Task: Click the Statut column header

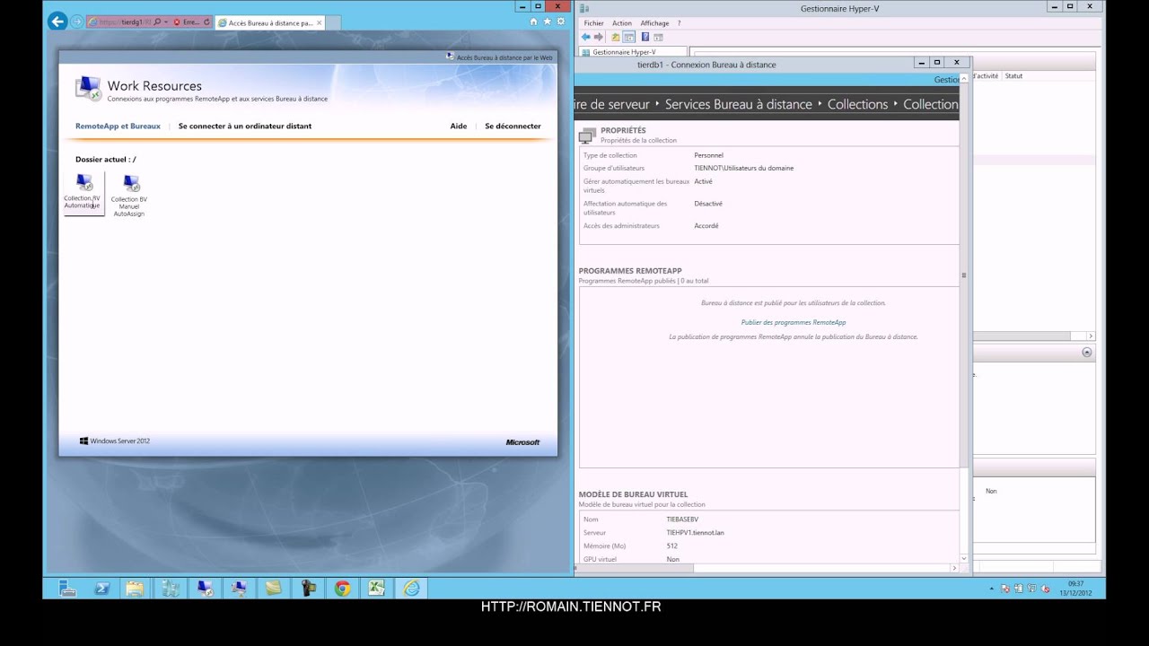Action: [1013, 76]
